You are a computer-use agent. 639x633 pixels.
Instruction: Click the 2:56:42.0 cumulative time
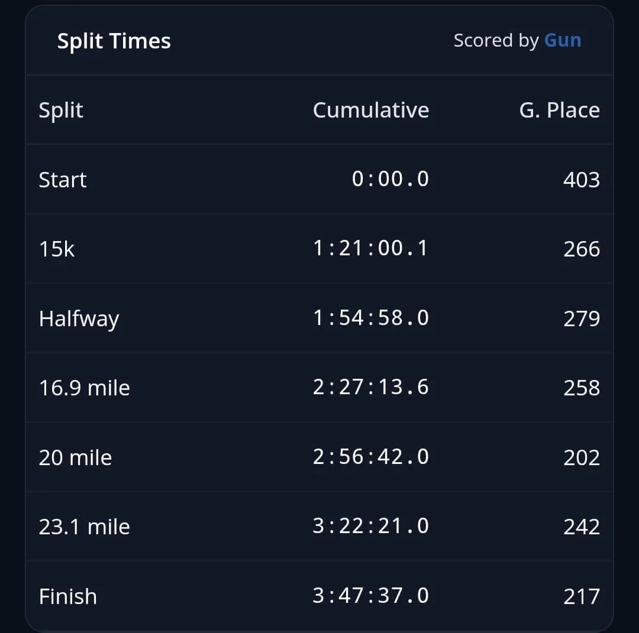tap(371, 456)
